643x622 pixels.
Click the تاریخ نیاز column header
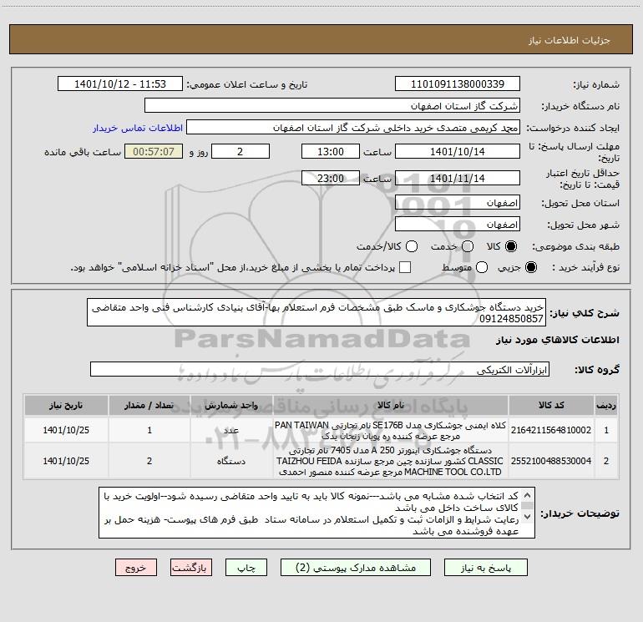click(x=66, y=405)
